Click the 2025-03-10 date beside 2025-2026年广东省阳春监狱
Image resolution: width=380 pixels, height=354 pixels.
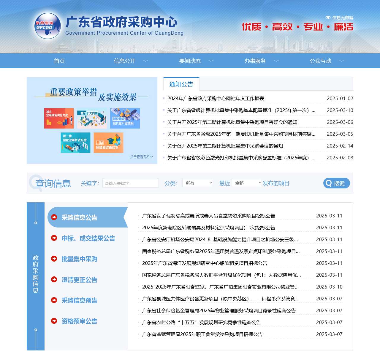[x=329, y=287]
